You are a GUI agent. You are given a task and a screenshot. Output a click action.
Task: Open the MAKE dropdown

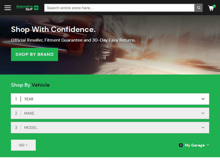tap(110, 113)
